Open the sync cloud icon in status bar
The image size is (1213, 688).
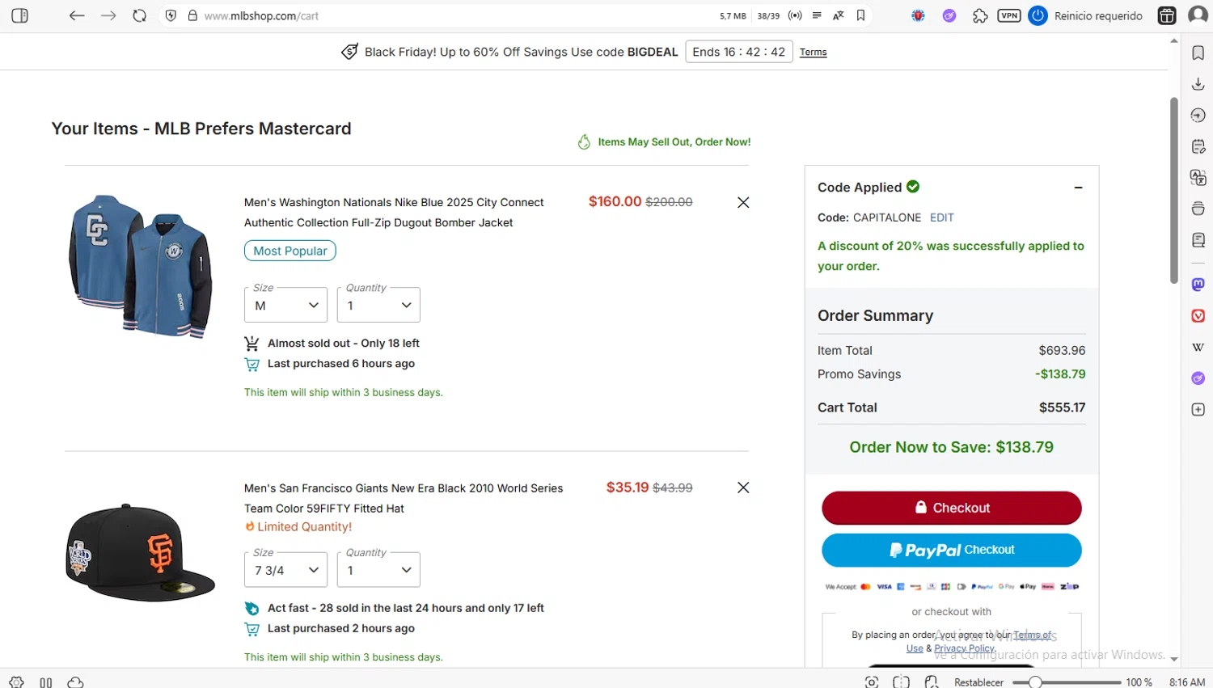[x=75, y=682]
